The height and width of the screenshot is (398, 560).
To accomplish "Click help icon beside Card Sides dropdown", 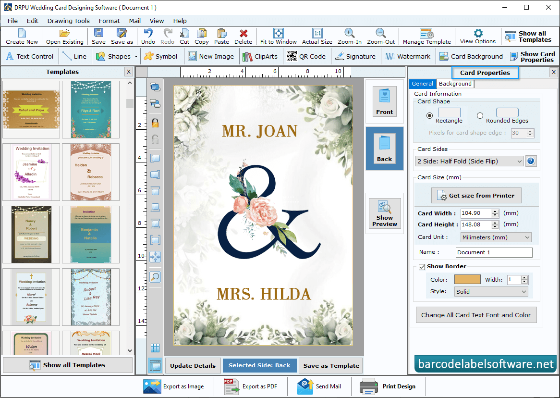I will 531,161.
